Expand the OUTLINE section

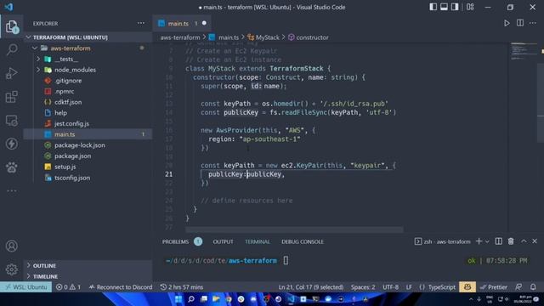(88, 265)
